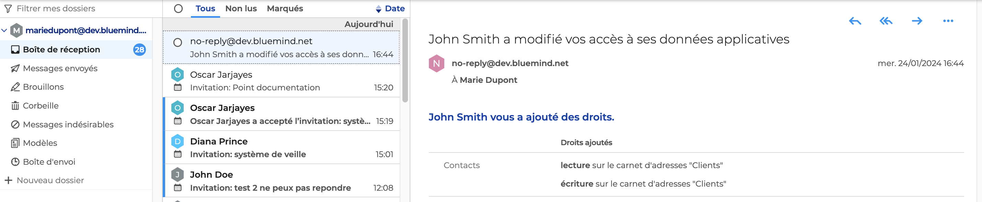Viewport: 982px width, 202px height.
Task: Open the more actions ellipsis menu
Action: 948,21
